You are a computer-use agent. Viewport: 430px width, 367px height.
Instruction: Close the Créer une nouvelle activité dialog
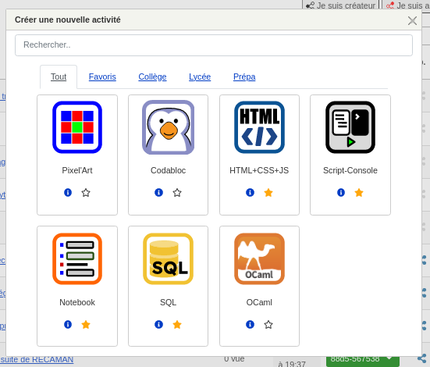(x=412, y=20)
